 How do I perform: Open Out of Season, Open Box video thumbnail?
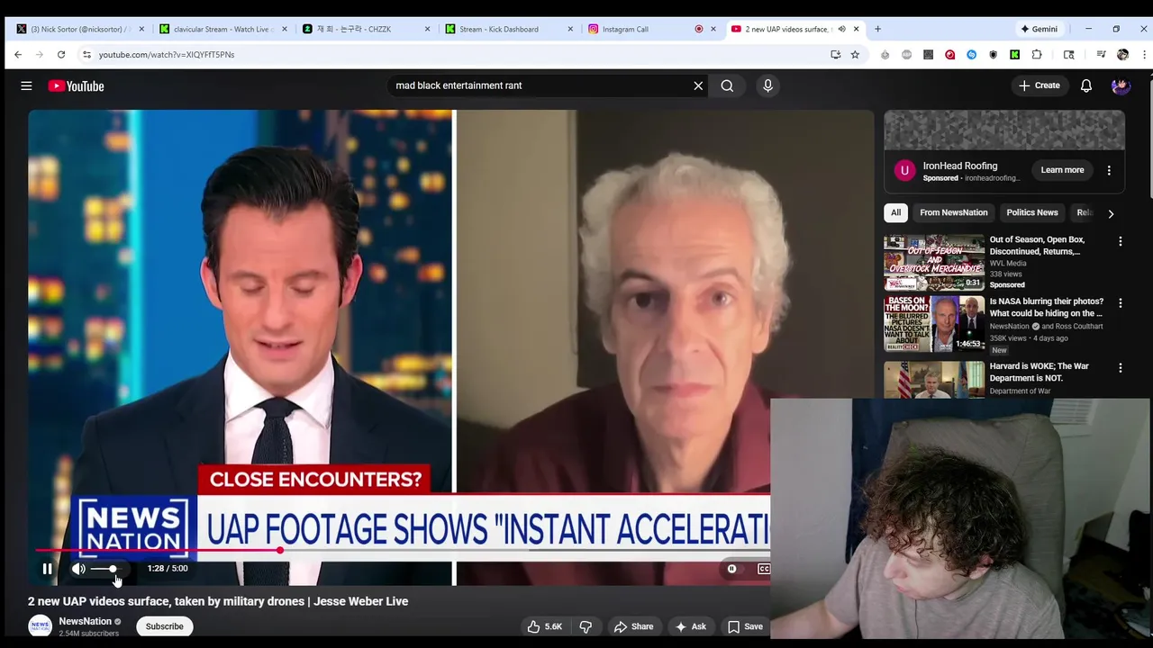934,263
